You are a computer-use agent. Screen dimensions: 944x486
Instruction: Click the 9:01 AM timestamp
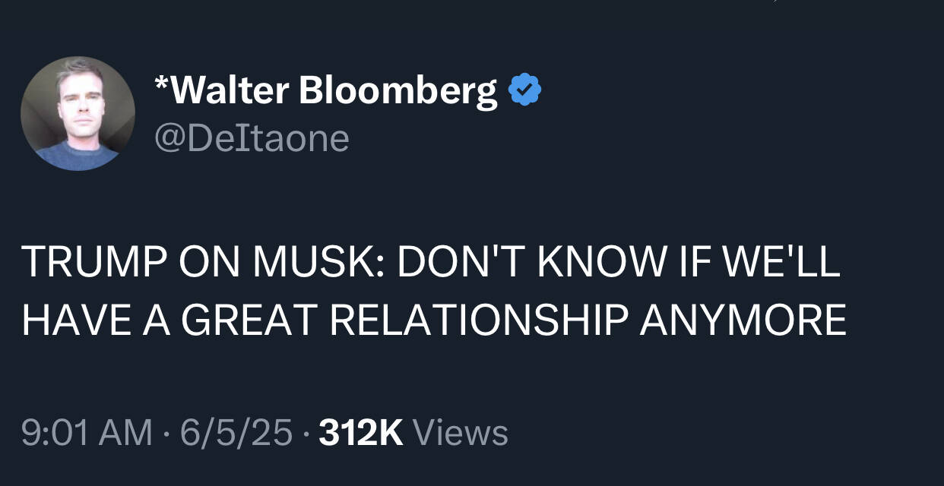(x=87, y=432)
